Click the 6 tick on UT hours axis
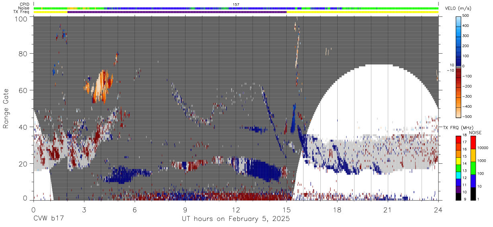Viewport: 493px width, 227px height. (134, 210)
